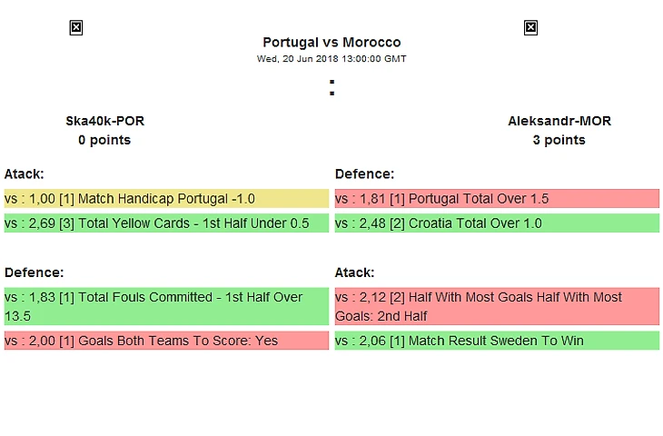Click the right Defence: section heading
The image size is (663, 436).
364,173
